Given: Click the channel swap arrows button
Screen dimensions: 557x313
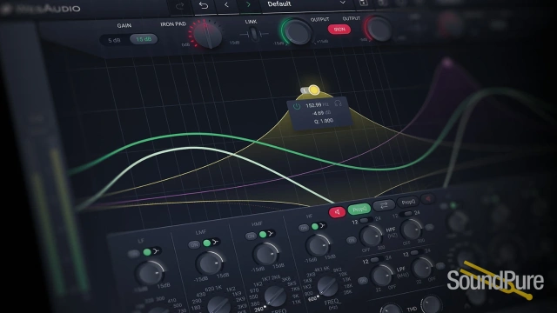Looking at the screenshot, I should (x=384, y=205).
